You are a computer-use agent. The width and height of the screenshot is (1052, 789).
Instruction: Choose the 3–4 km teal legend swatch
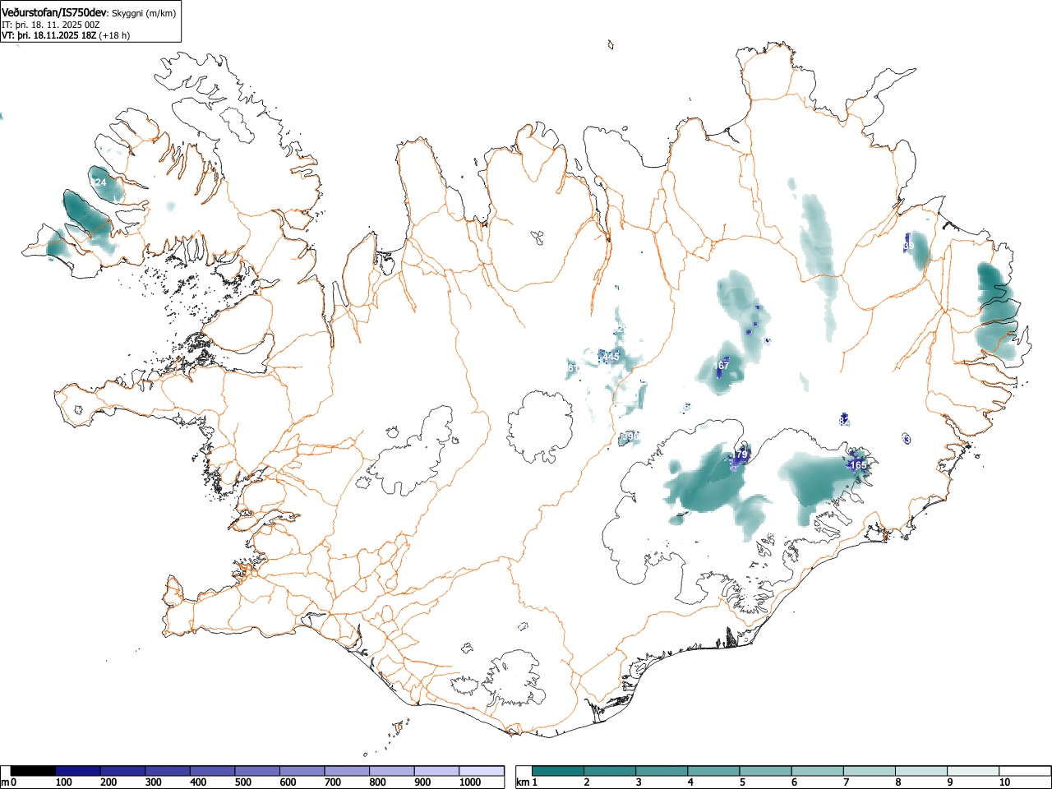point(662,771)
